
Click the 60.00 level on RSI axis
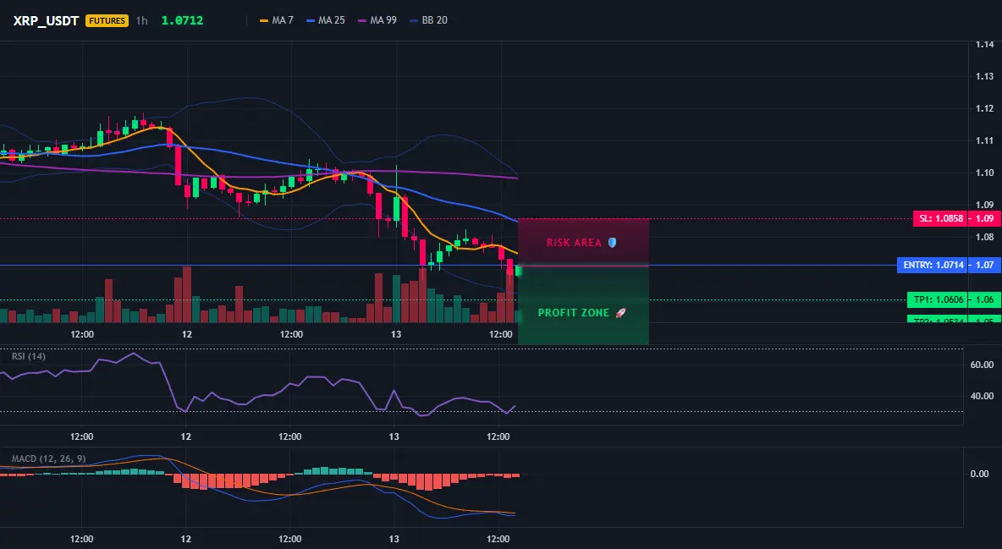click(x=983, y=365)
